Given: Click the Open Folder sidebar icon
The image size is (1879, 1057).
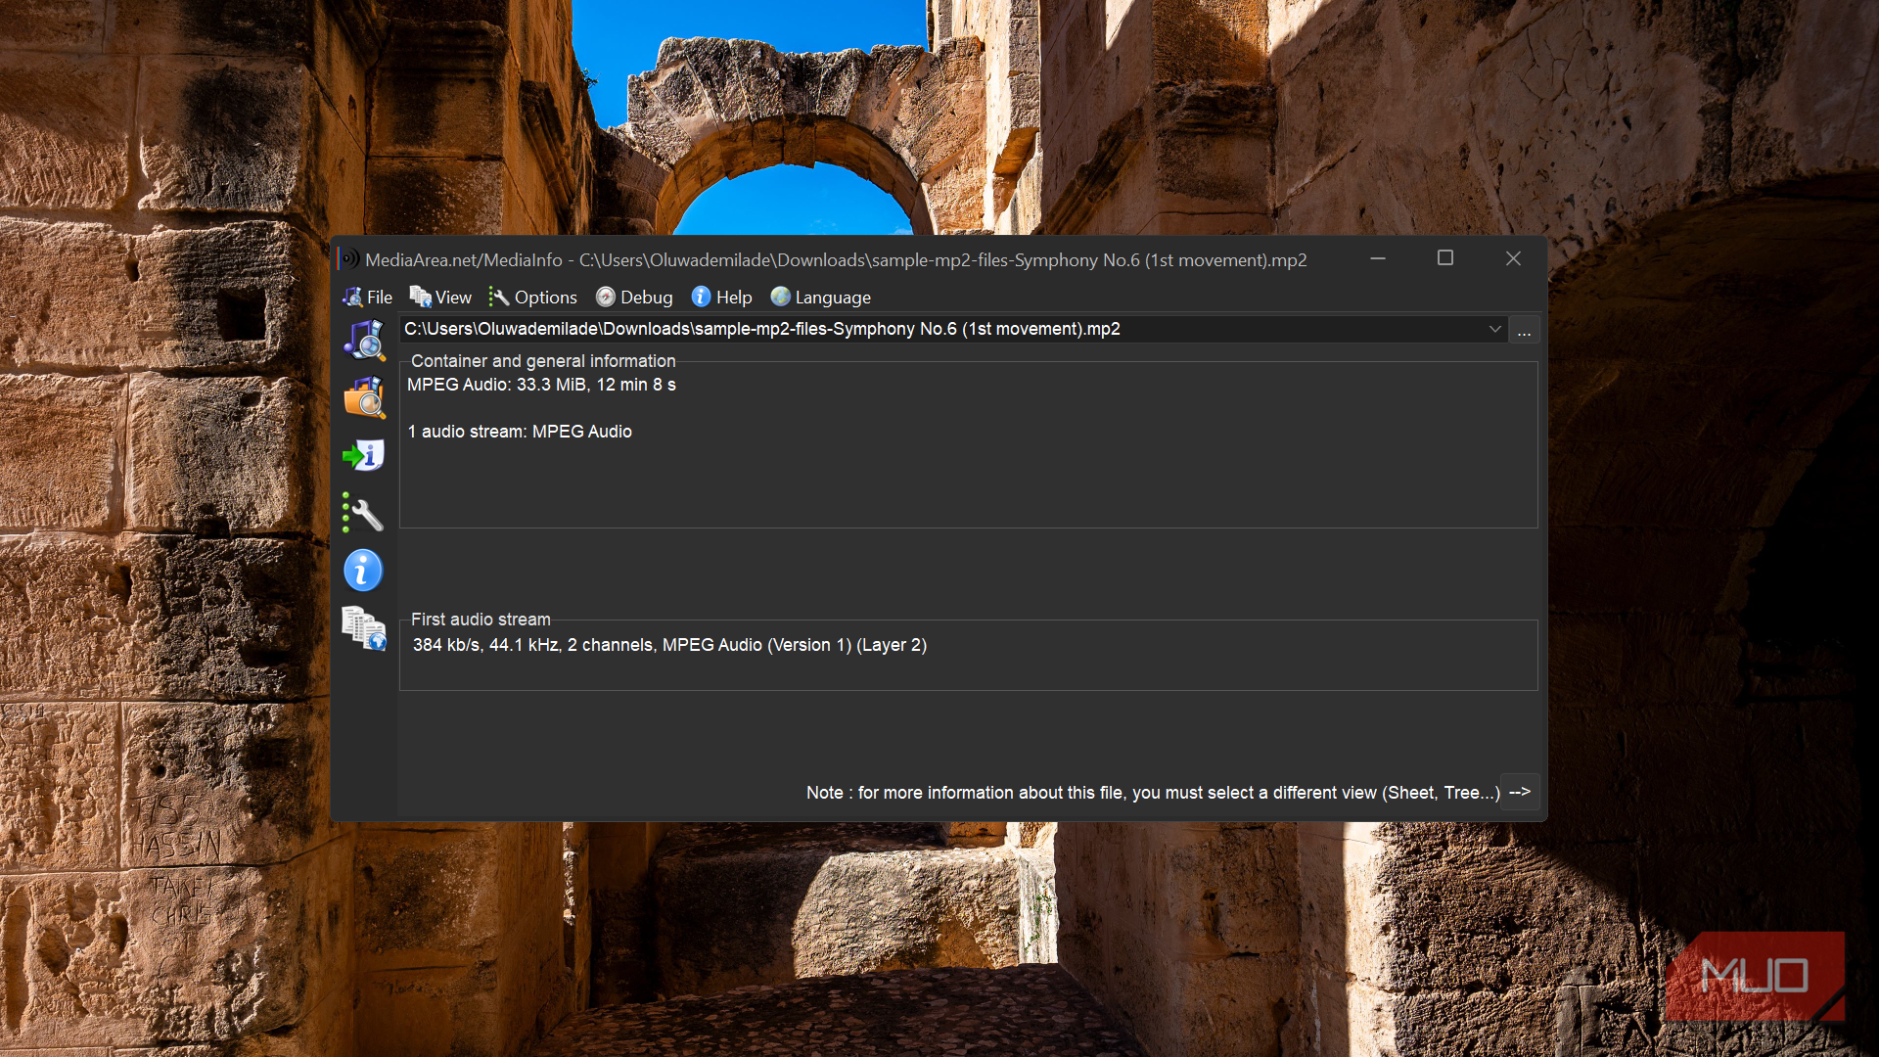Looking at the screenshot, I should pos(363,397).
